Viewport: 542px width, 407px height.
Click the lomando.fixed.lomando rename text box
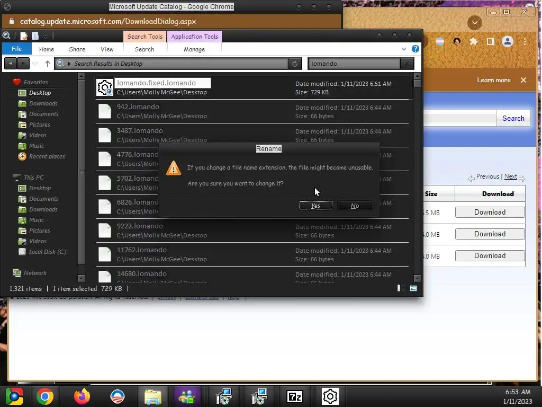point(162,83)
